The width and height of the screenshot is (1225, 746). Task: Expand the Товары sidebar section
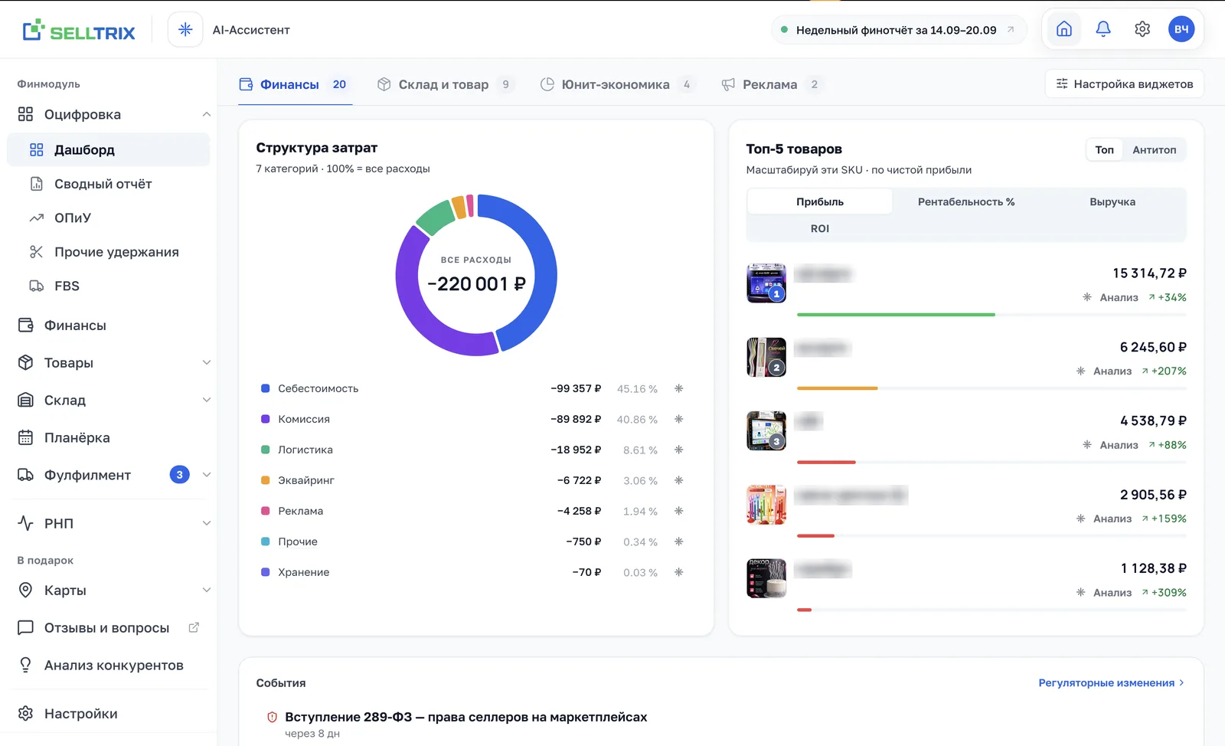206,362
